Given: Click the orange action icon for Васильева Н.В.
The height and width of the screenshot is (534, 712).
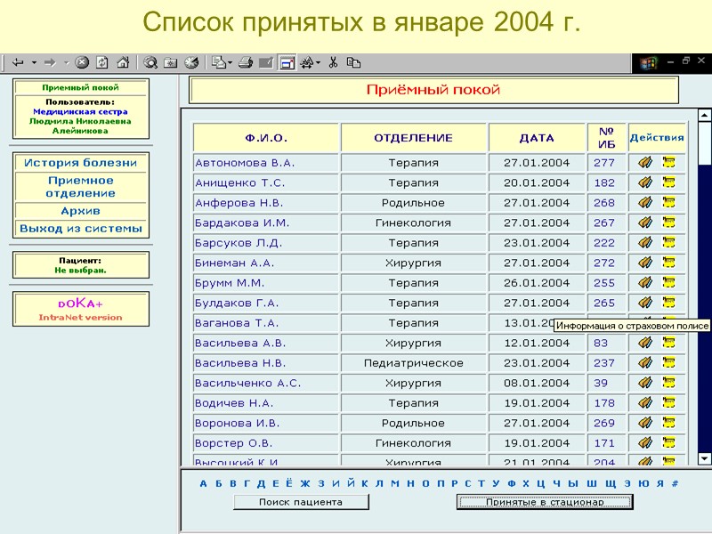Looking at the screenshot, I should (645, 362).
